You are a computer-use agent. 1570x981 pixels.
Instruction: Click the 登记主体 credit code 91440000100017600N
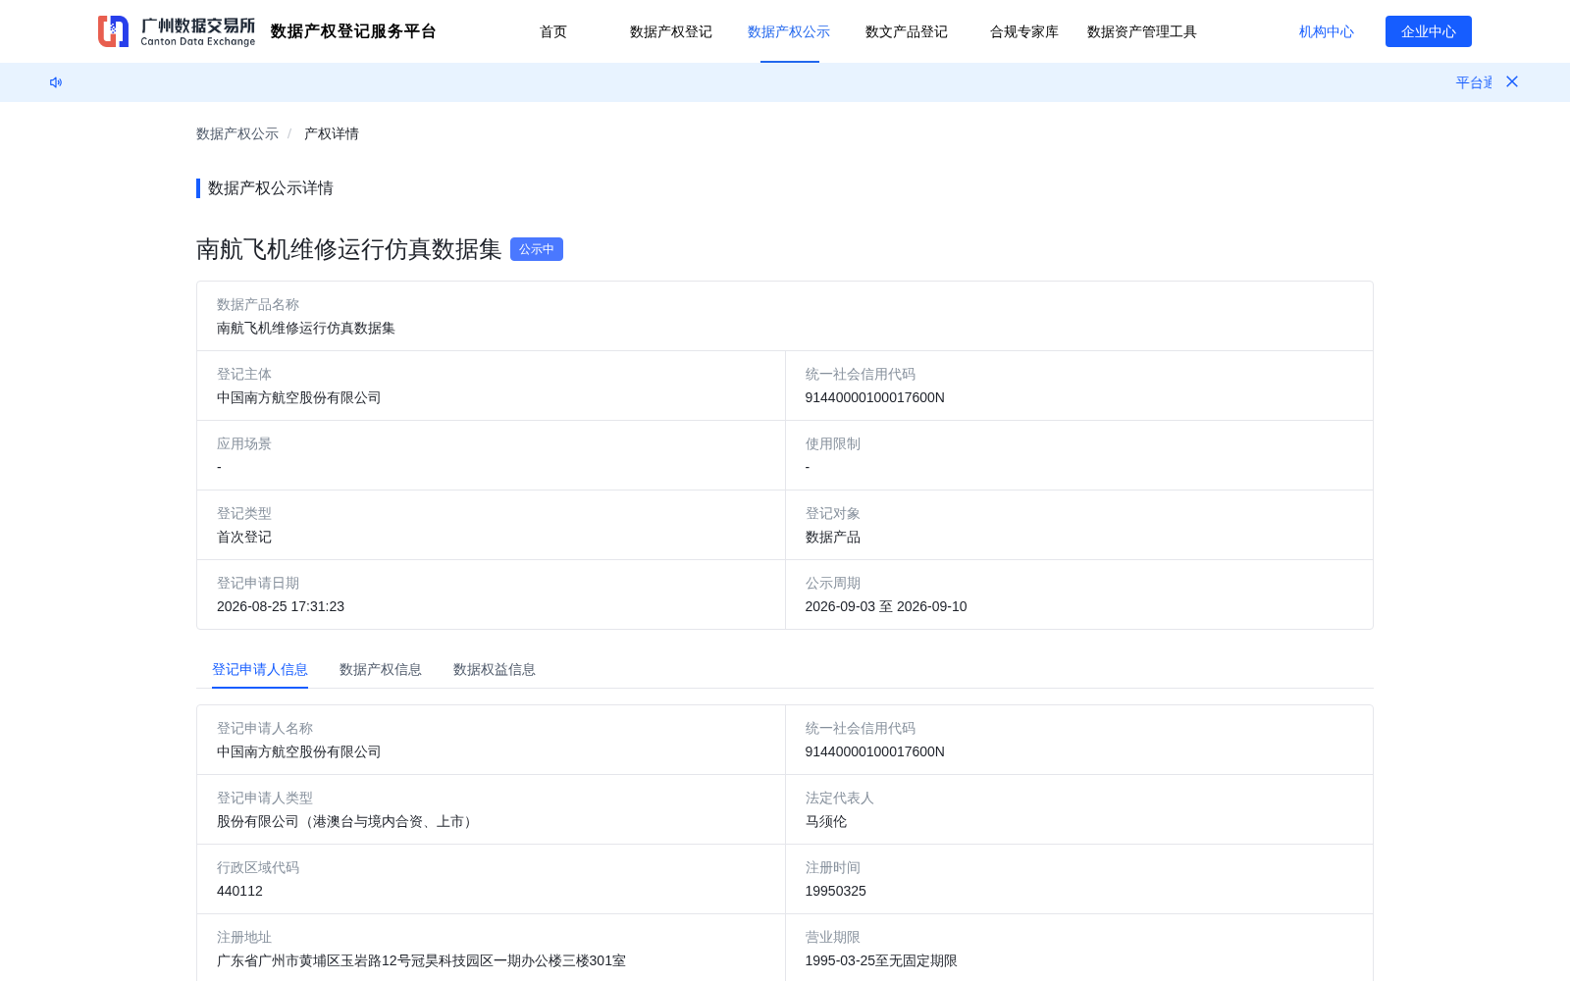tap(875, 397)
